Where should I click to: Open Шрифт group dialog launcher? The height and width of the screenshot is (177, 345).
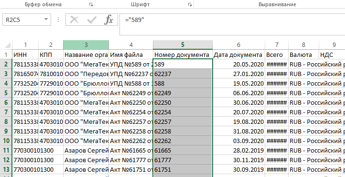(x=190, y=4)
